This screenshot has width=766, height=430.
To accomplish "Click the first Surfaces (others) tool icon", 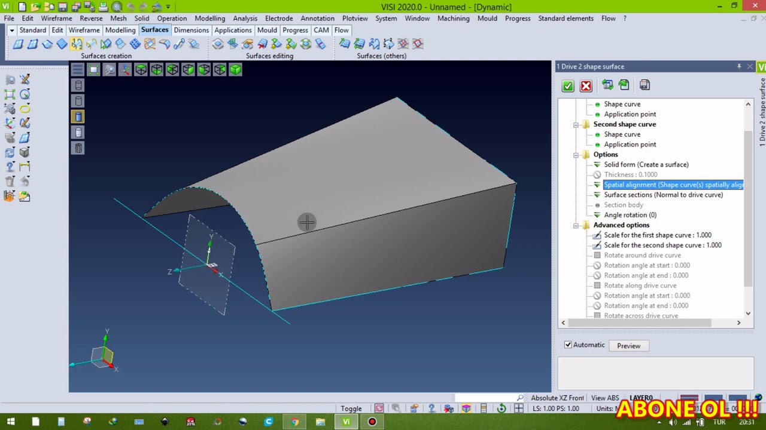I will [x=345, y=44].
